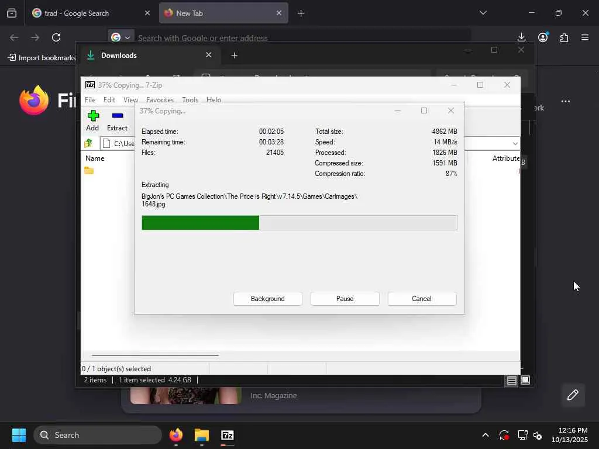Open File Explorer from the taskbar
This screenshot has width=599, height=449.
tap(202, 435)
